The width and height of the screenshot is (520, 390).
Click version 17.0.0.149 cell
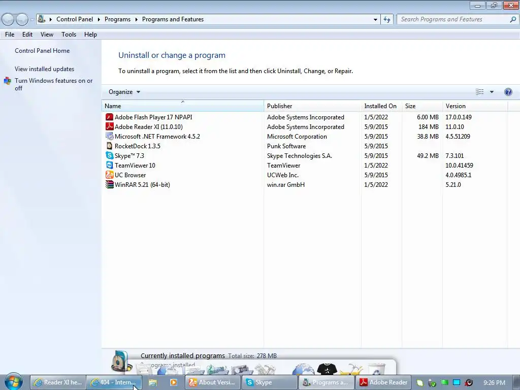click(x=459, y=117)
